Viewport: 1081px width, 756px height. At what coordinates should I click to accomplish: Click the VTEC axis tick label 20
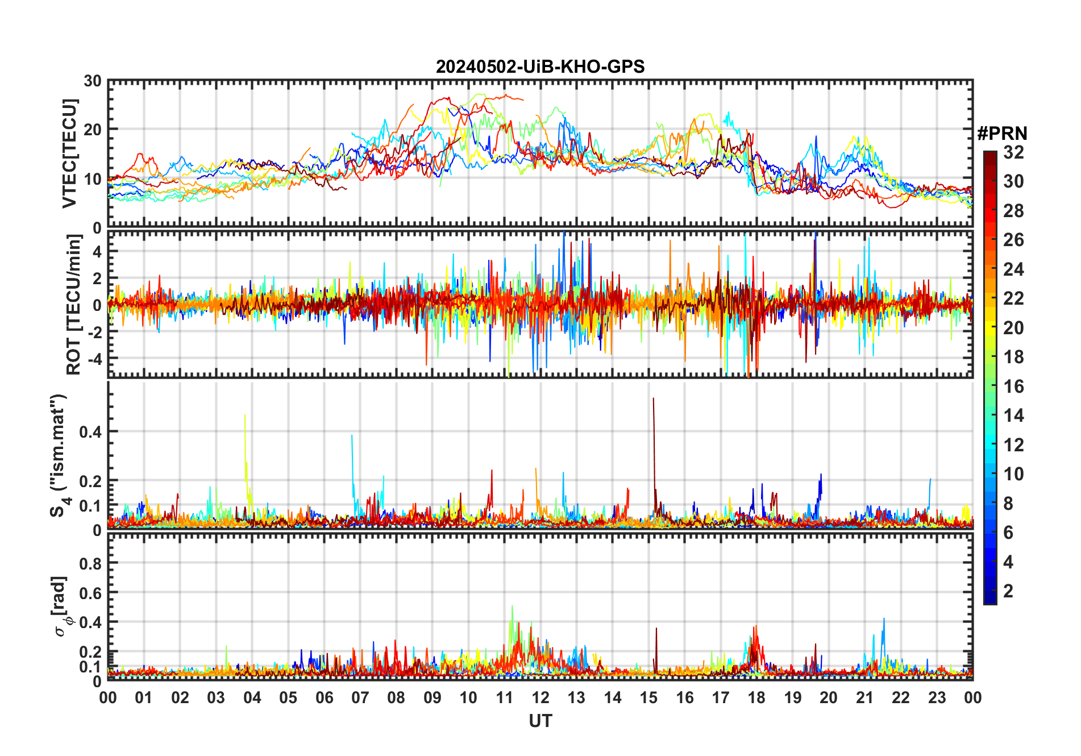tap(93, 130)
